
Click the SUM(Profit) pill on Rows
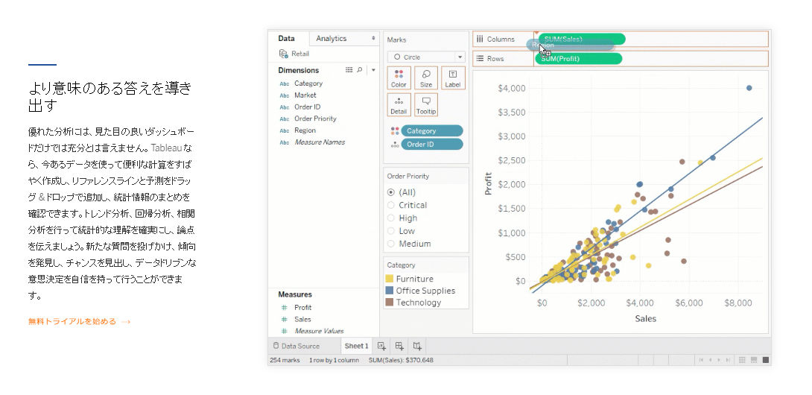578,59
